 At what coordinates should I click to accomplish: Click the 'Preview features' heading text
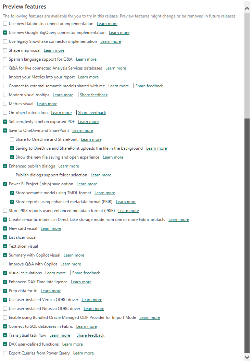[x=24, y=7]
